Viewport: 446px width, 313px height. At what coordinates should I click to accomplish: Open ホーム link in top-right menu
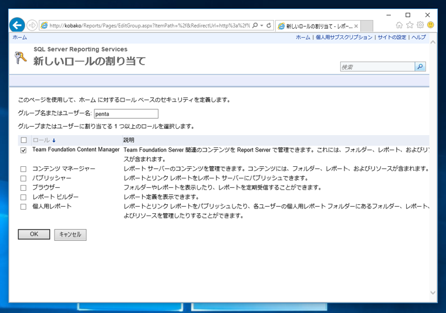pos(303,37)
